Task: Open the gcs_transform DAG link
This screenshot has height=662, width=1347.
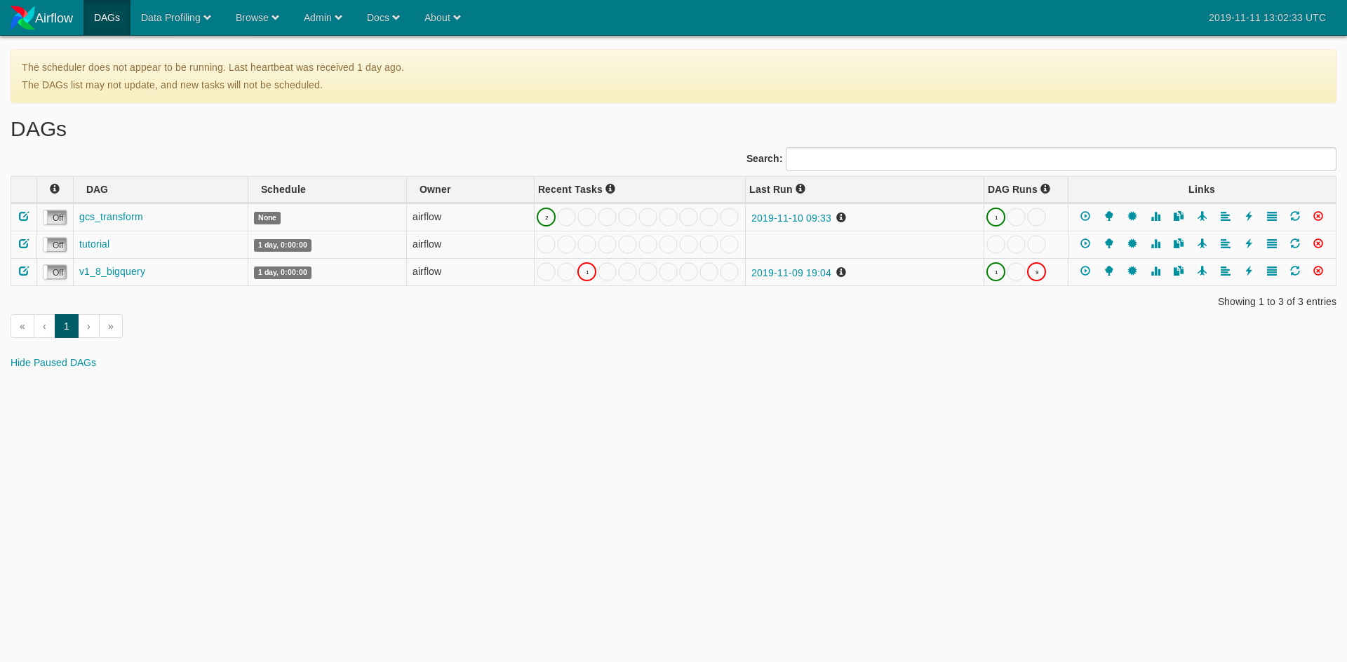Action: click(x=111, y=217)
